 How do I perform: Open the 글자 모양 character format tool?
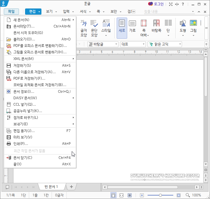(84, 28)
